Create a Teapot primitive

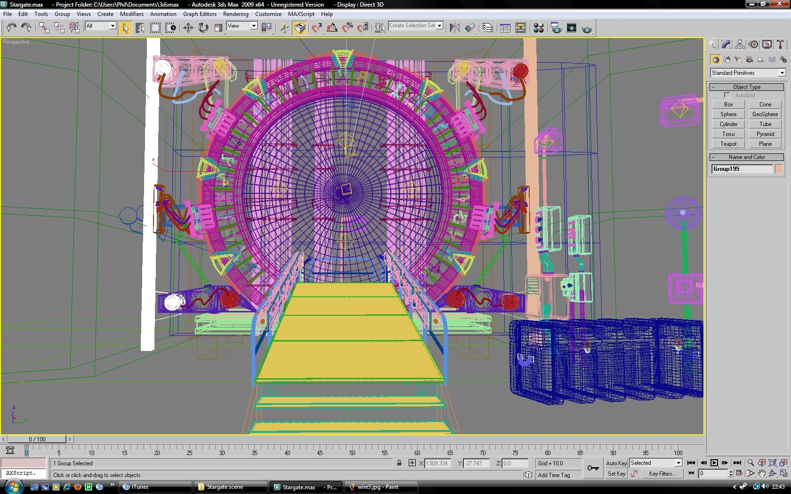pyautogui.click(x=728, y=144)
